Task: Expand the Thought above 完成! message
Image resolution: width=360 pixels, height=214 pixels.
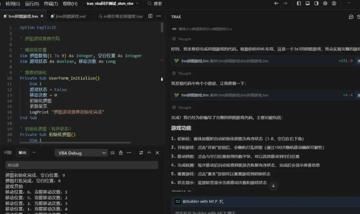Action: [x=182, y=108]
